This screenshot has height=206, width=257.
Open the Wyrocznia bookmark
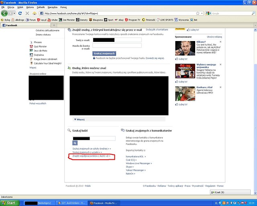[x=182, y=20]
